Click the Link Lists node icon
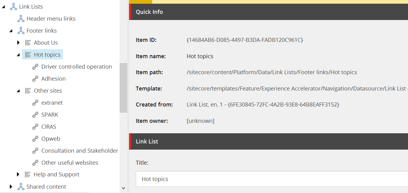 tap(13, 6)
